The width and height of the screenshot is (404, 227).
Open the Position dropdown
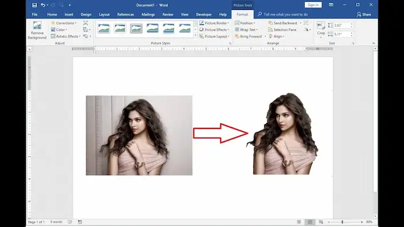point(245,23)
